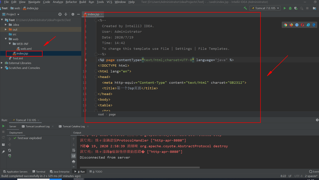This screenshot has width=319, height=180.
Task: Open the Navigate menu
Action: point(34,2)
